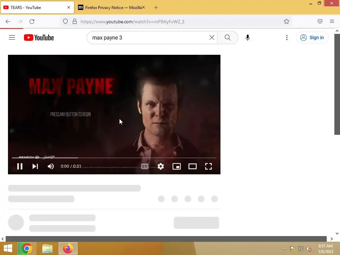This screenshot has width=340, height=255.
Task: Open Chrome from the taskbar
Action: tap(27, 248)
